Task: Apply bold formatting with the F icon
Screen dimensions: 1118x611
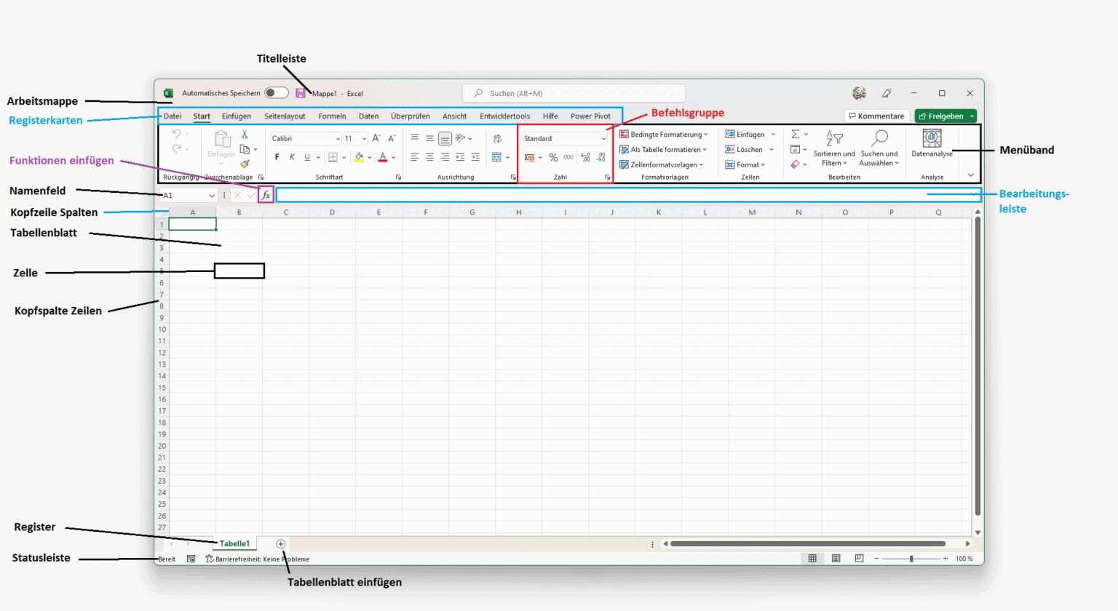Action: 277,156
